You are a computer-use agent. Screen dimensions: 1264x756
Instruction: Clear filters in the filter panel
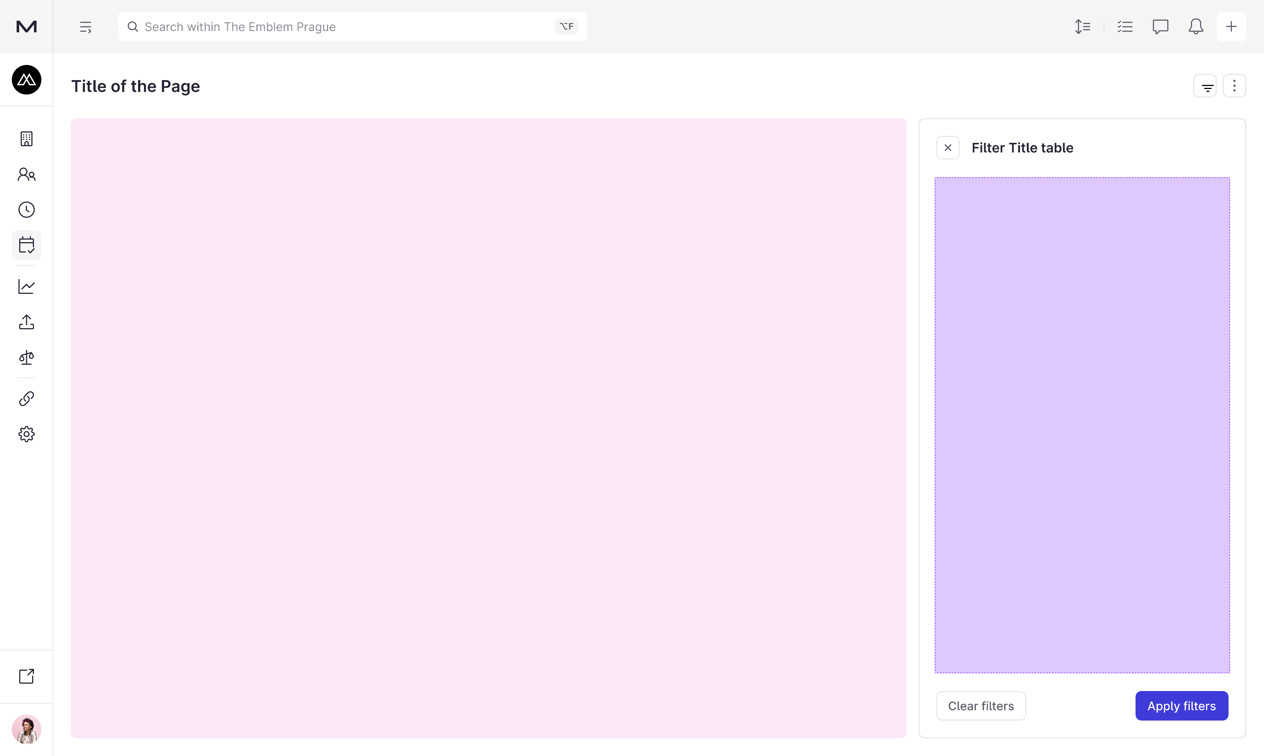coord(981,705)
